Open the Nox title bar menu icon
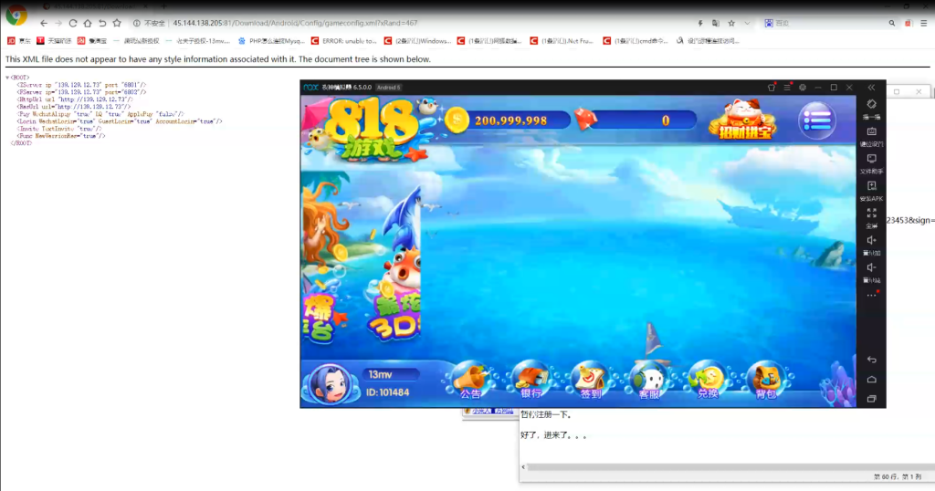The image size is (935, 491). (787, 88)
